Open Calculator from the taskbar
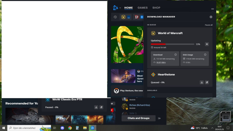Viewport: 233px width, 131px height. click(x=77, y=128)
